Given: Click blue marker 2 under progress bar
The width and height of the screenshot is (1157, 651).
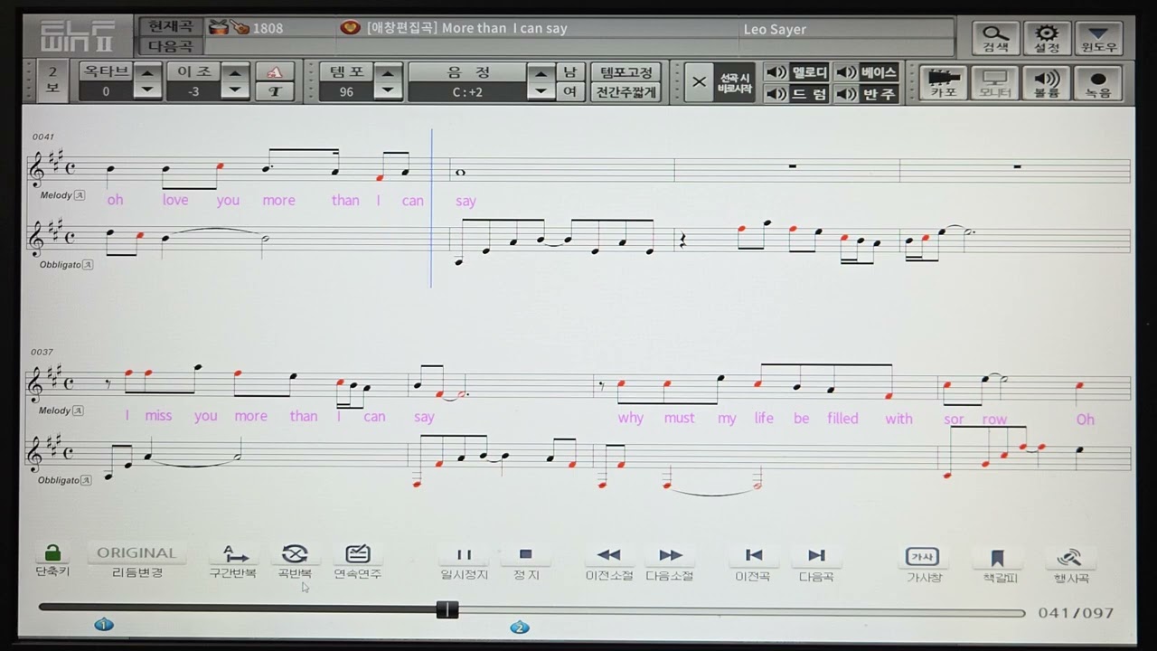Looking at the screenshot, I should [519, 627].
